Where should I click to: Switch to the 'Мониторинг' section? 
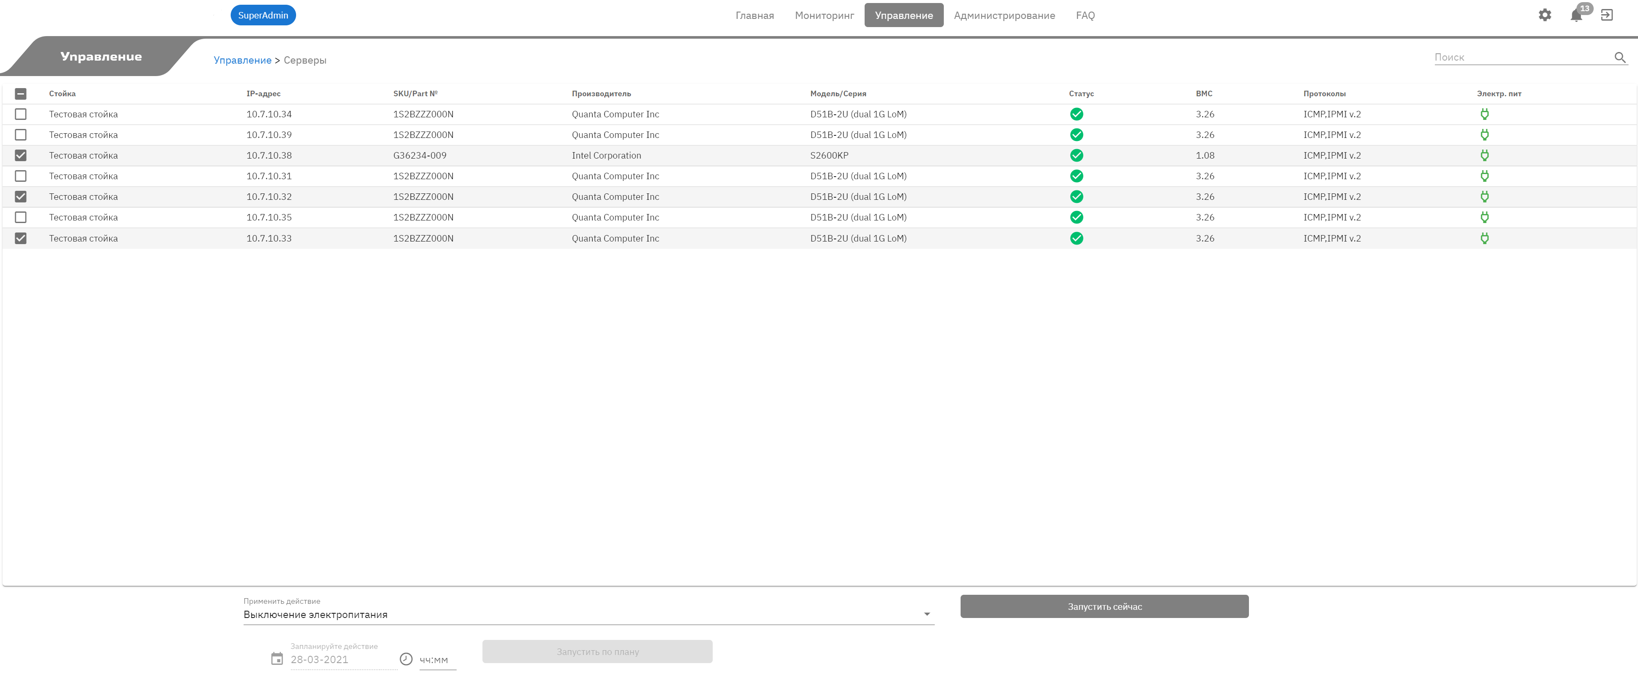click(x=824, y=15)
